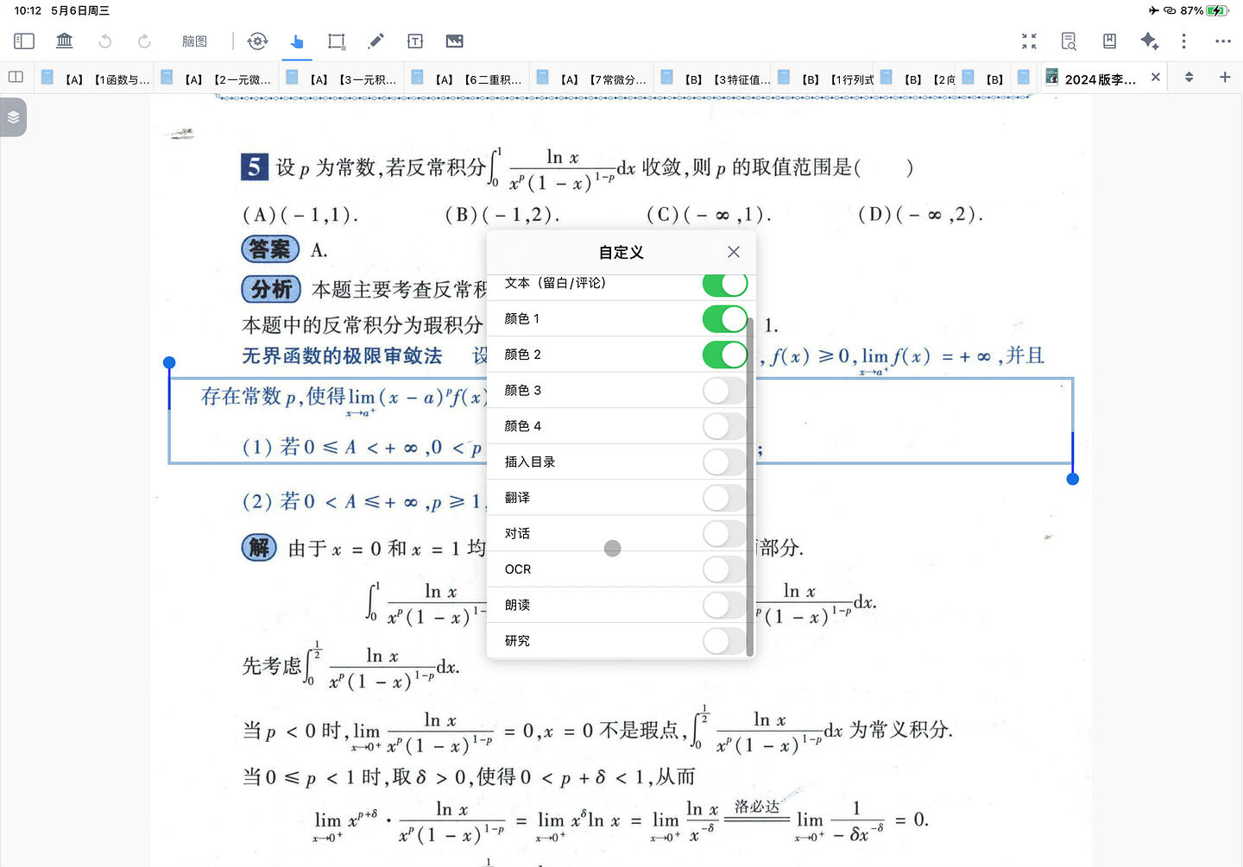Click the collapse fullscreen arrows icon
The height and width of the screenshot is (867, 1243).
1029,41
